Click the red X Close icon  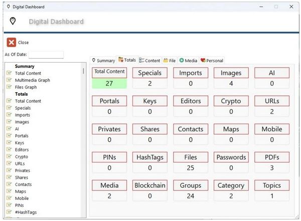[11, 43]
